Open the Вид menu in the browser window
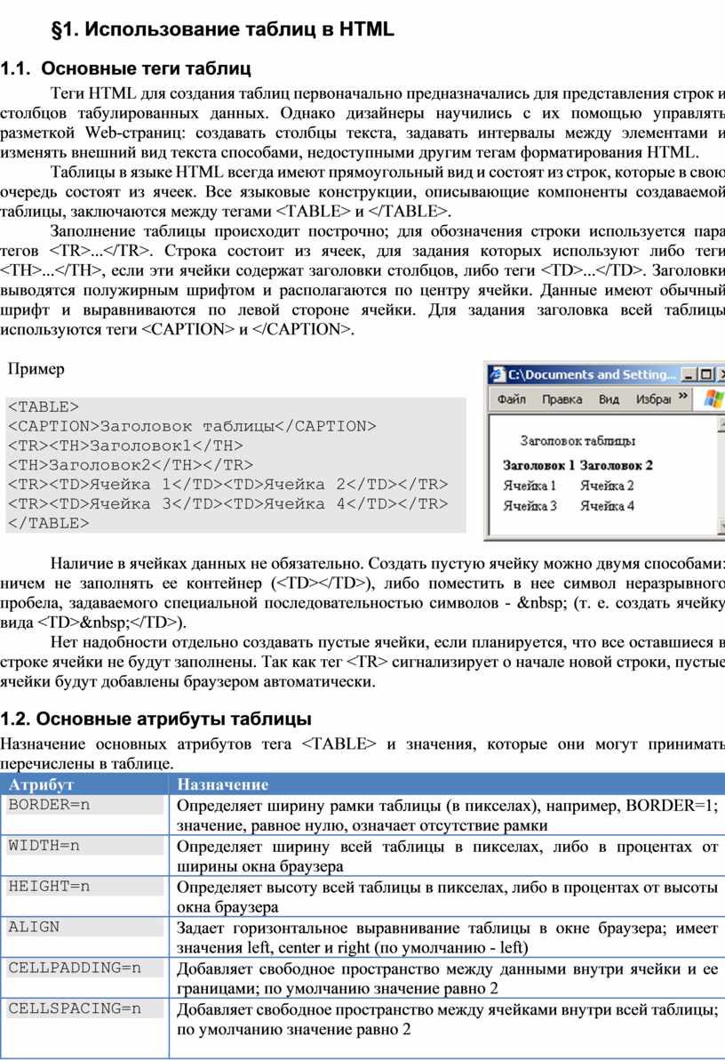Screen dimensions: 725x1061 pyautogui.click(x=609, y=399)
